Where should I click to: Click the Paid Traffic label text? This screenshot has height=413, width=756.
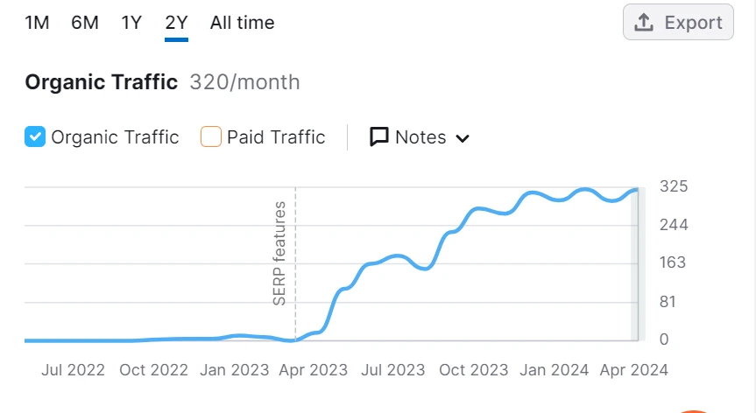click(x=276, y=137)
